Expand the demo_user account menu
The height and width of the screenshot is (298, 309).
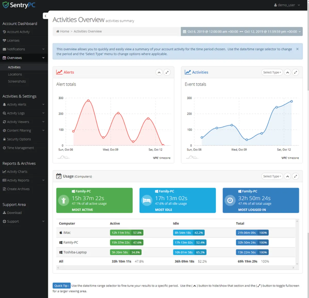287,5
